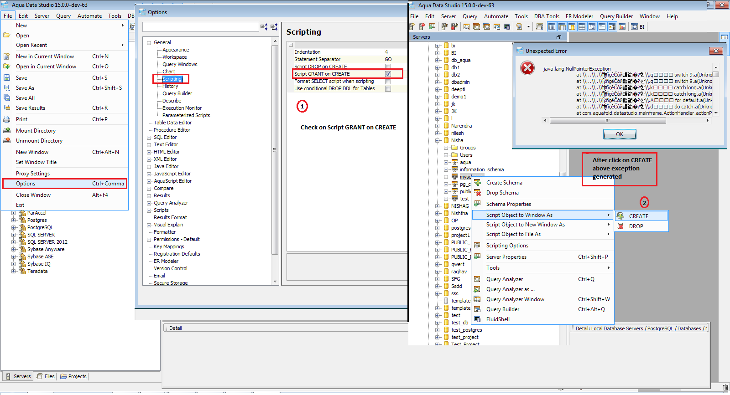Enable Script DROP on CREATE checkbox
The image size is (730, 395).
pos(388,67)
